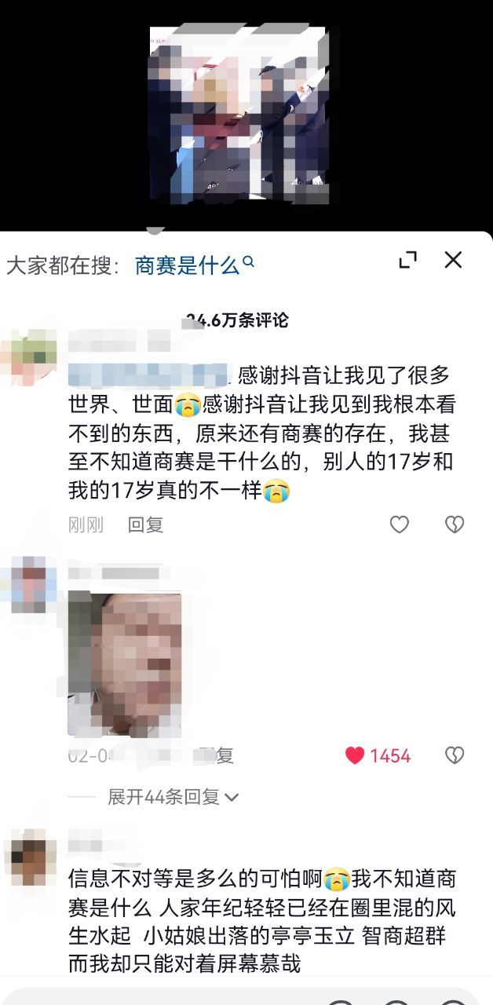
Task: Expand comments panel to full screen
Action: (408, 261)
